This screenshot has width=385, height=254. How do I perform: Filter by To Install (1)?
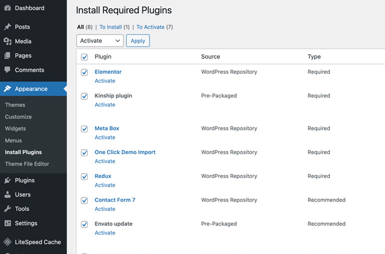point(114,27)
